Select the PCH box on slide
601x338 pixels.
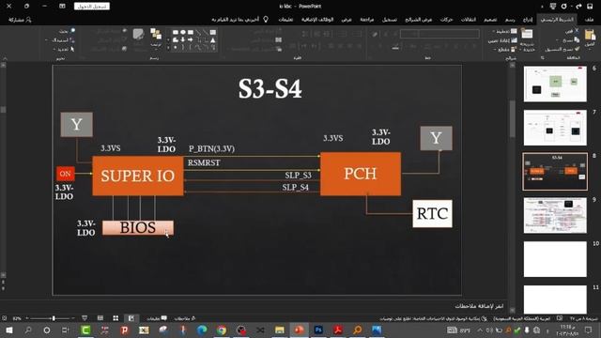tap(361, 174)
